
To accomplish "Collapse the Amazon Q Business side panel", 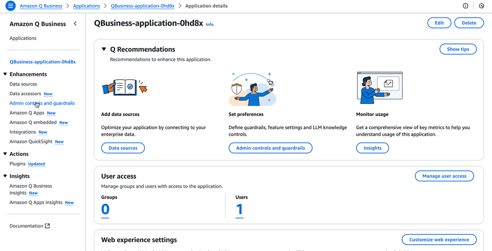I will 75,24.
